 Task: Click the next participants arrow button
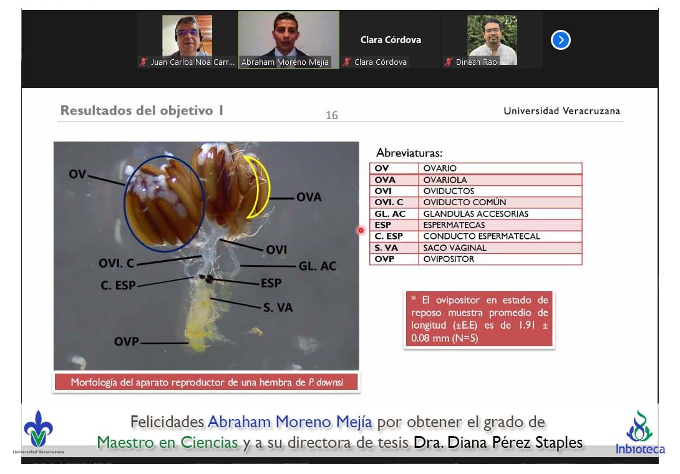click(560, 41)
